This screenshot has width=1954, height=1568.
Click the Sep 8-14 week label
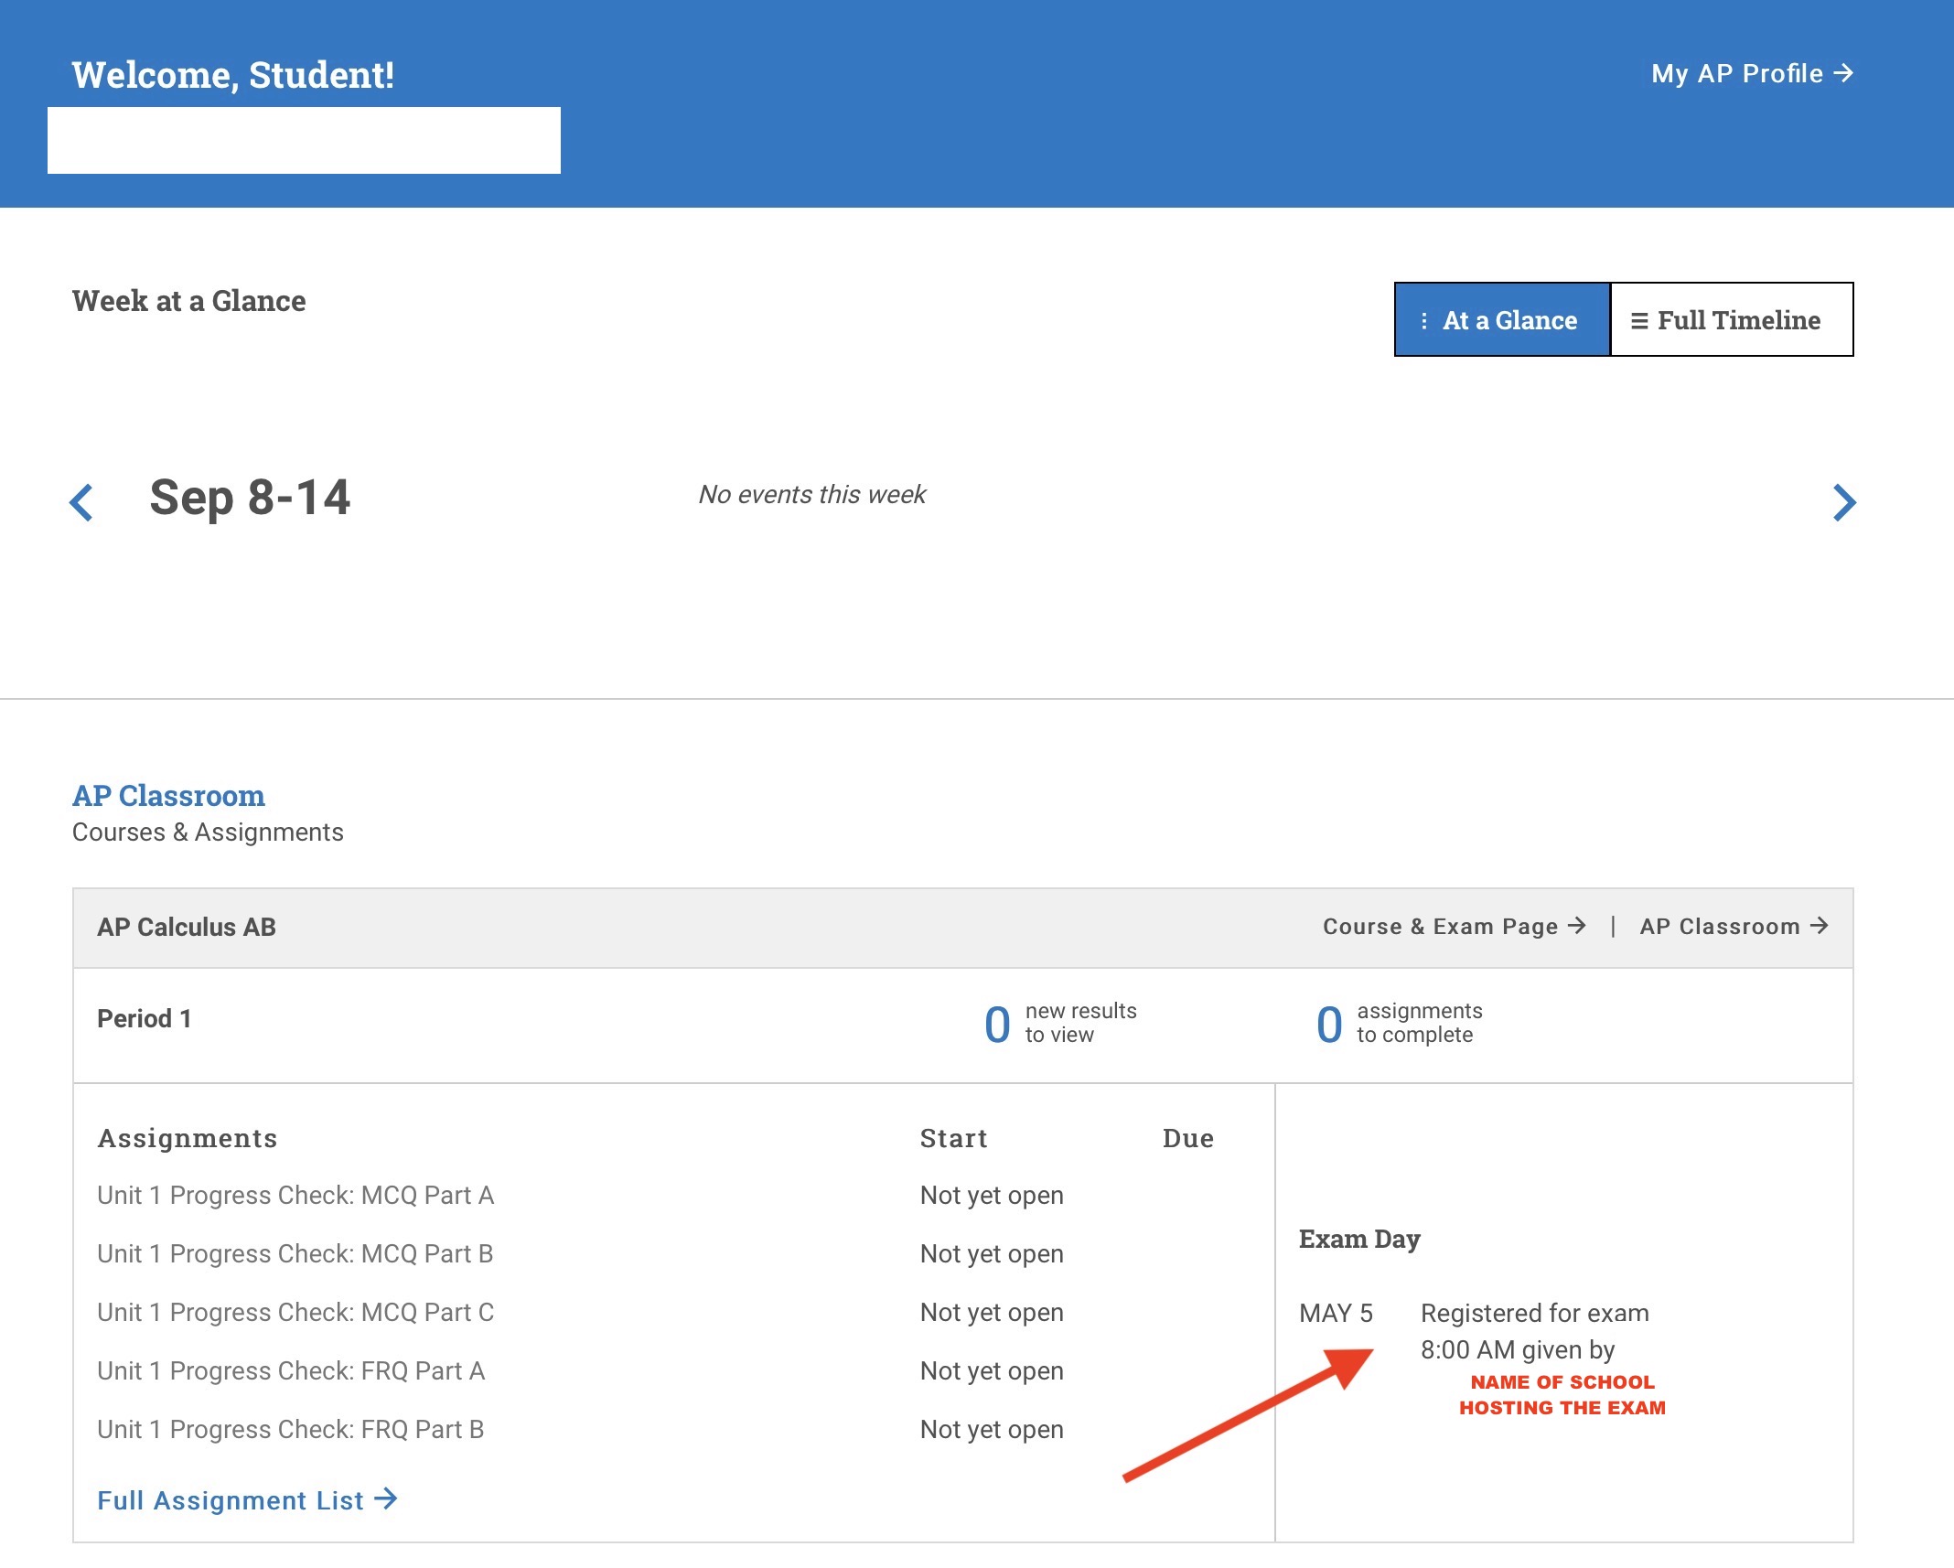pyautogui.click(x=250, y=498)
